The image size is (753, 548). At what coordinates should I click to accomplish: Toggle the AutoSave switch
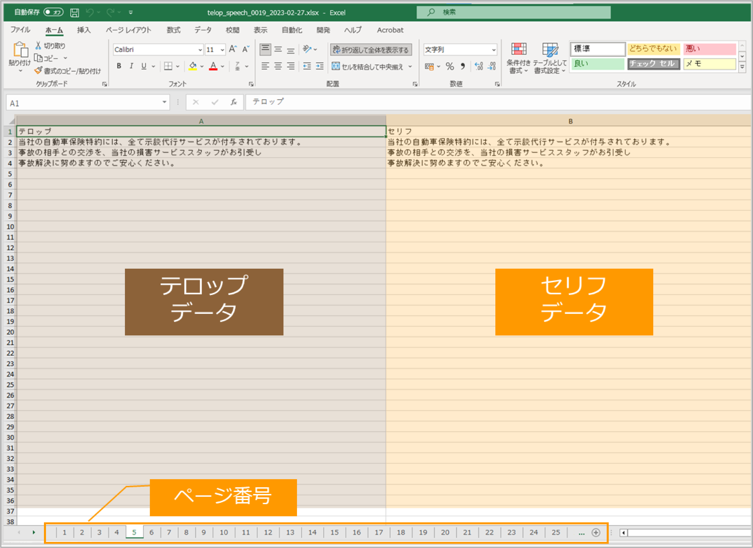click(x=53, y=12)
